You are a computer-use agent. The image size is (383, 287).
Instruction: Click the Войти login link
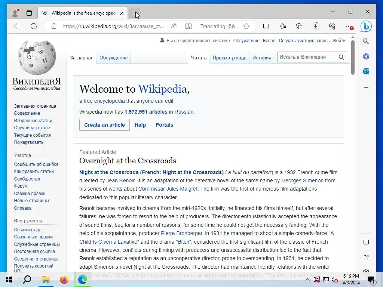339,41
